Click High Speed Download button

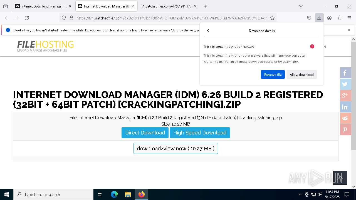(x=200, y=132)
